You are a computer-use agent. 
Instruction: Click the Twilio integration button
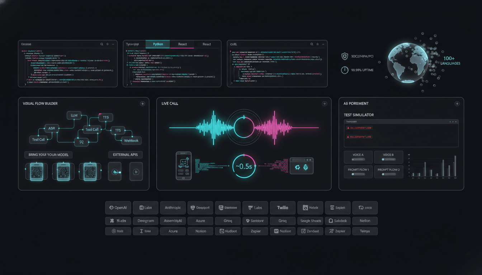[x=283, y=208]
